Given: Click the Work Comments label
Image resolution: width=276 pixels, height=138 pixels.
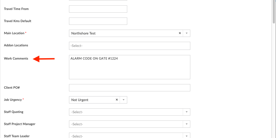Looking at the screenshot, I should (16, 58).
